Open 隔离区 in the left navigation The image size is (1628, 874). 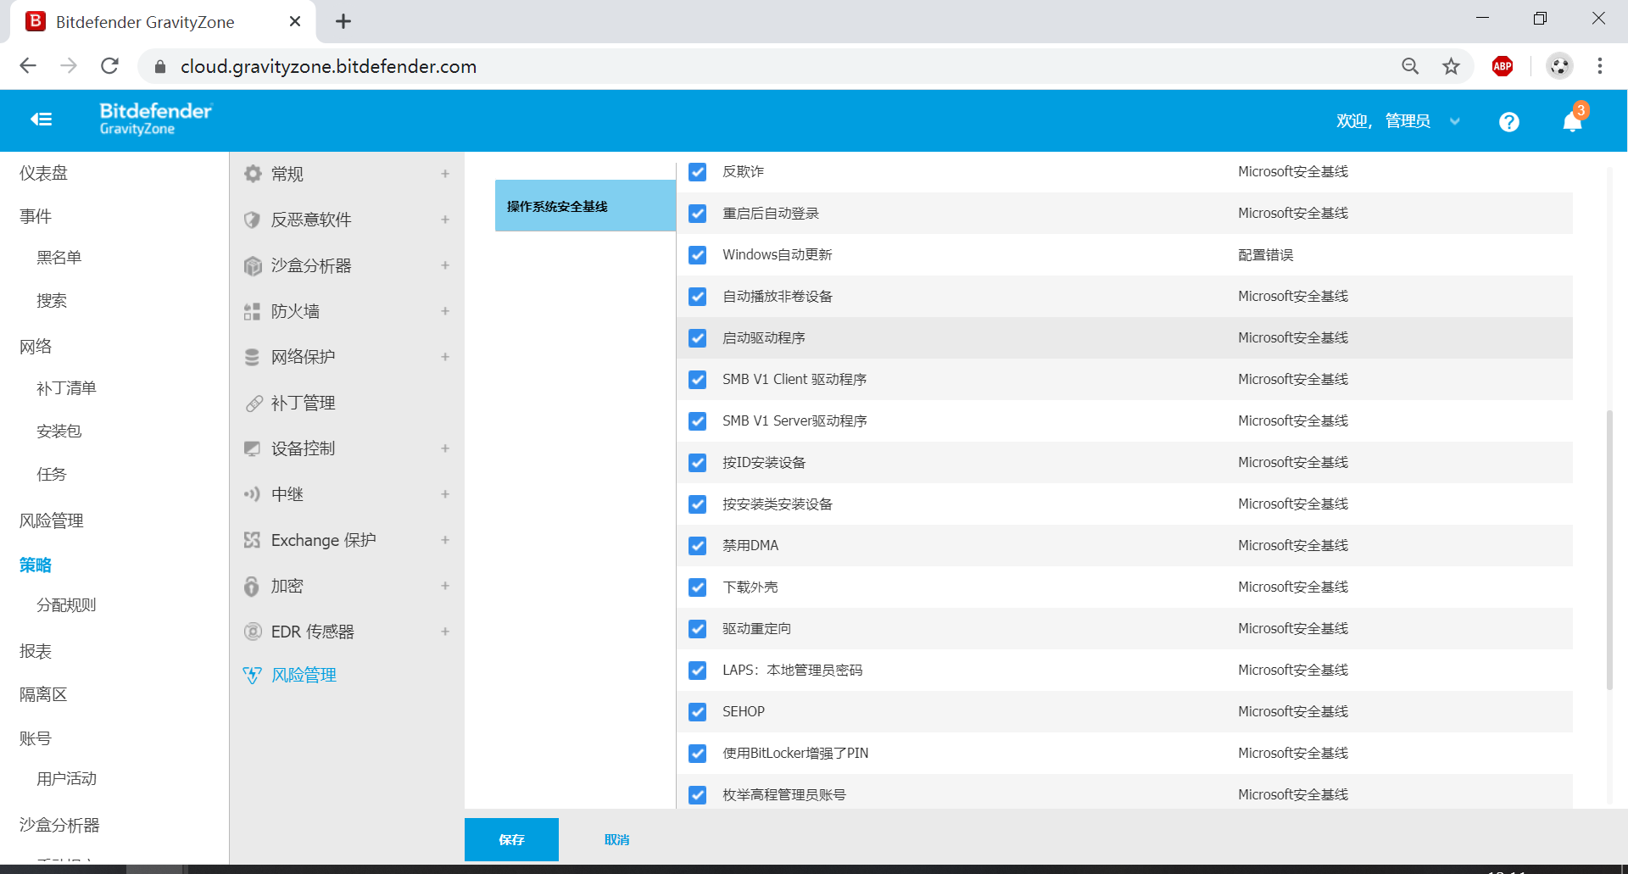click(43, 694)
